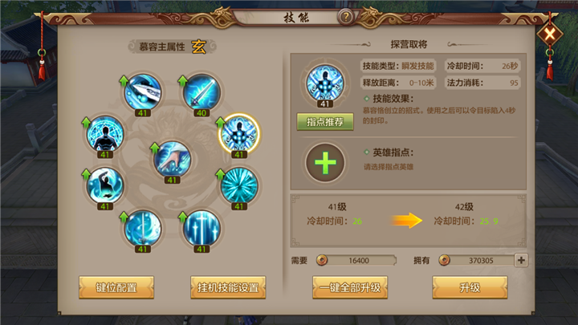Select the highlighted seal body skill icon

pyautogui.click(x=239, y=134)
